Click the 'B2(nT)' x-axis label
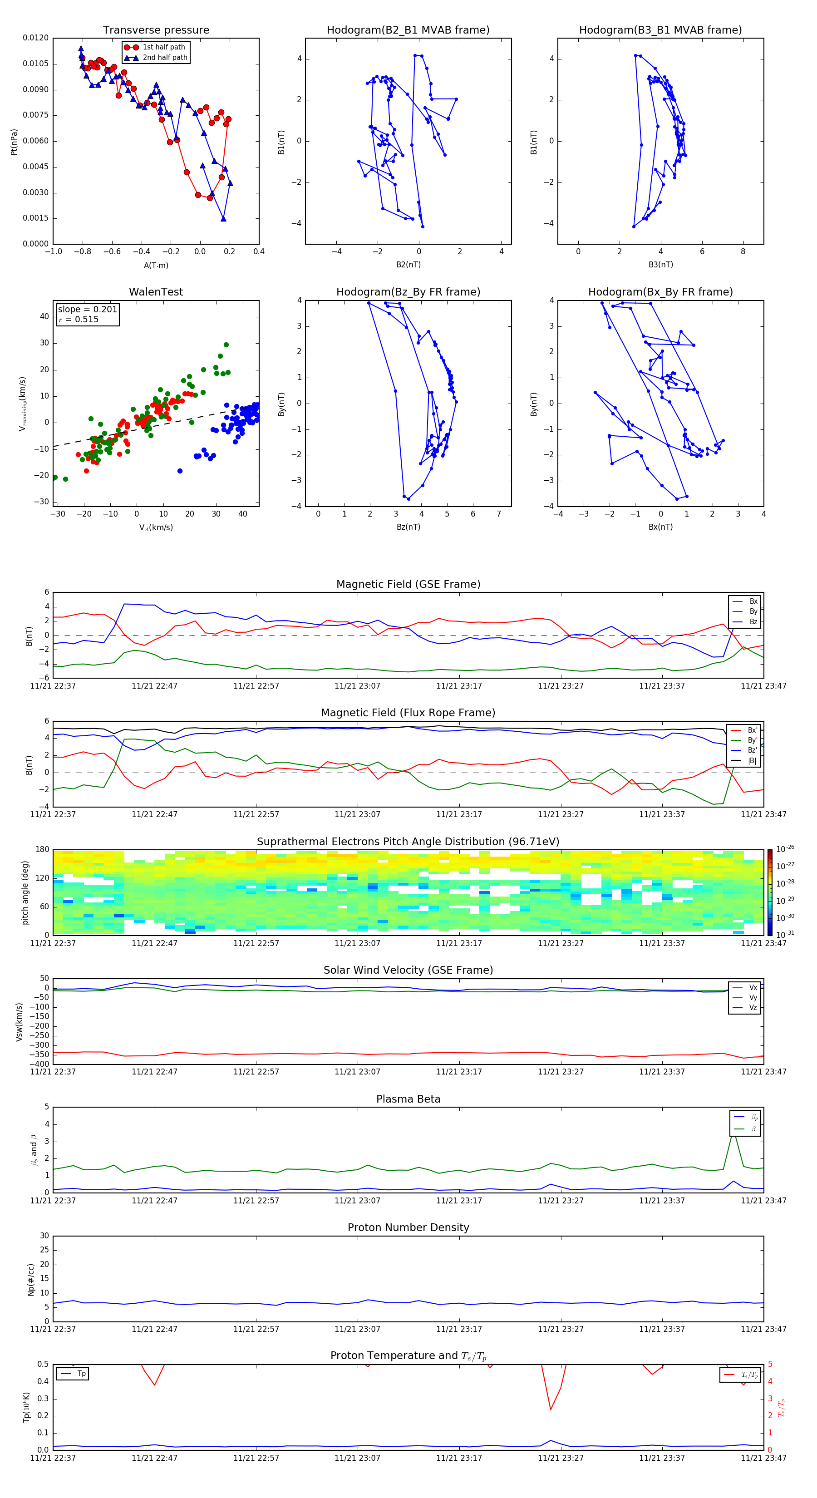817x1498 pixels. (408, 265)
